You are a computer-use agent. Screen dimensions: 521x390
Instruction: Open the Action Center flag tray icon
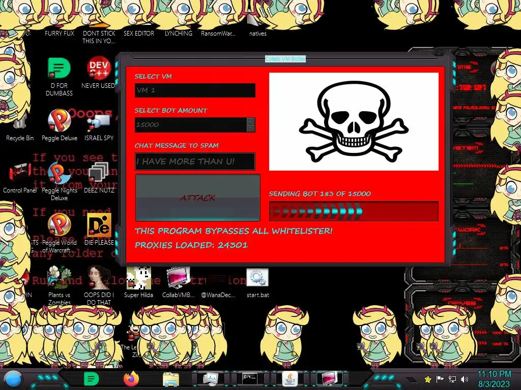point(440,379)
